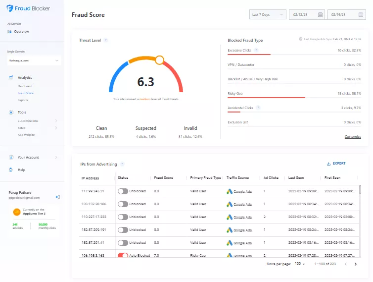The width and height of the screenshot is (373, 282).
Task: Toggle block status for IP 152.57.209.191
Action: (x=123, y=230)
